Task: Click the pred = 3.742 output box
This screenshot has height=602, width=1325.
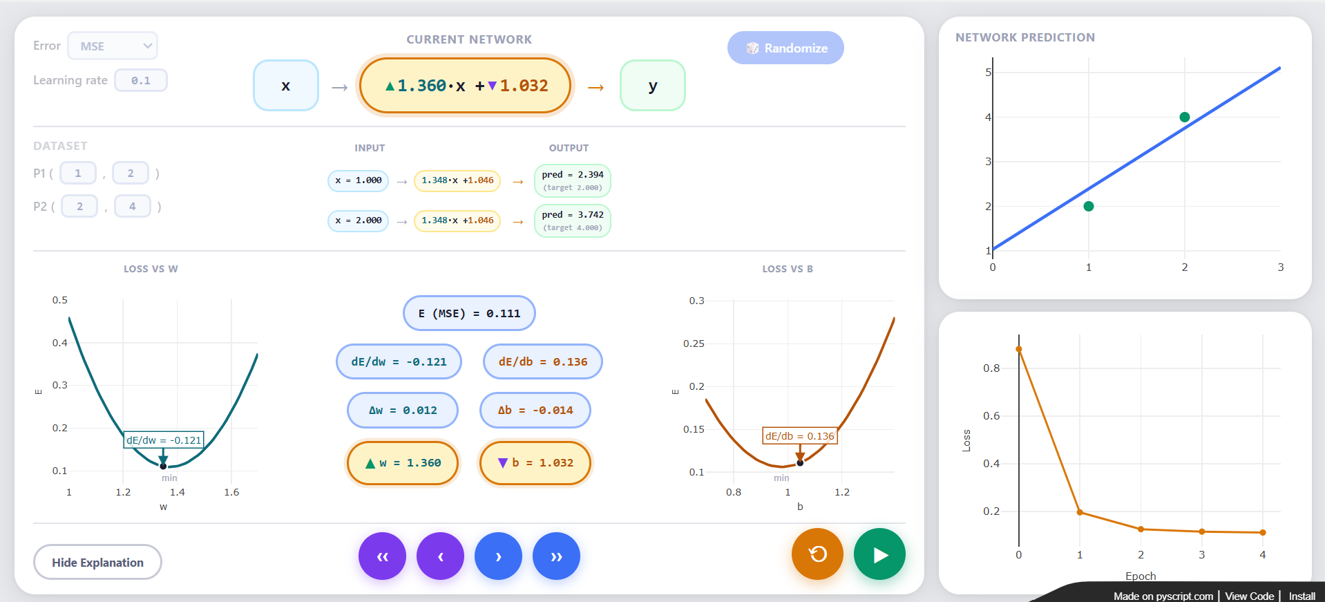Action: 573,220
